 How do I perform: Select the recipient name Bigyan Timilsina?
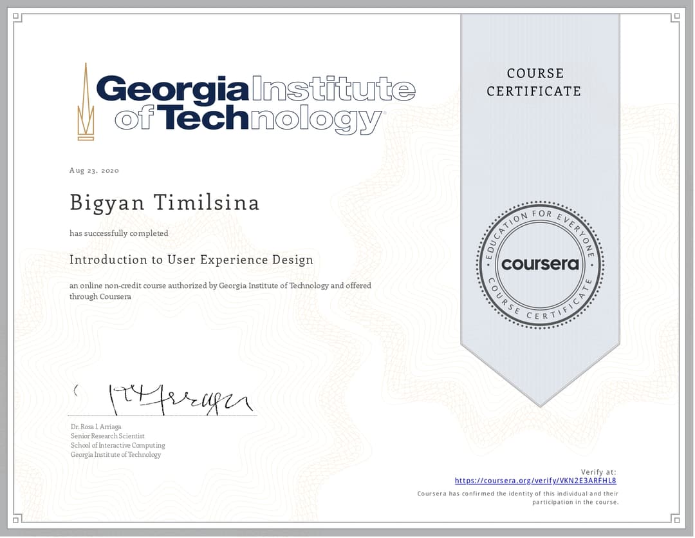[164, 202]
